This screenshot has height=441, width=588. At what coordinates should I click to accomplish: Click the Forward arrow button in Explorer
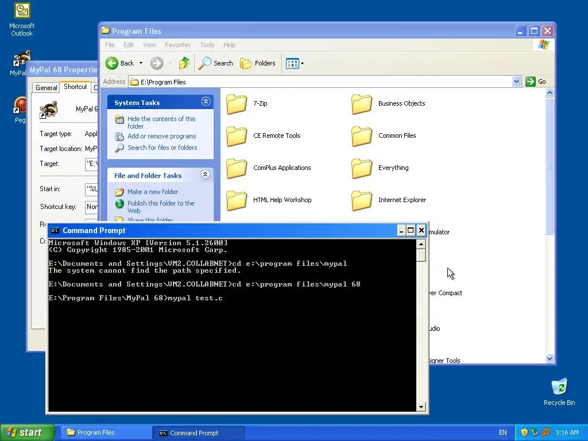[157, 63]
